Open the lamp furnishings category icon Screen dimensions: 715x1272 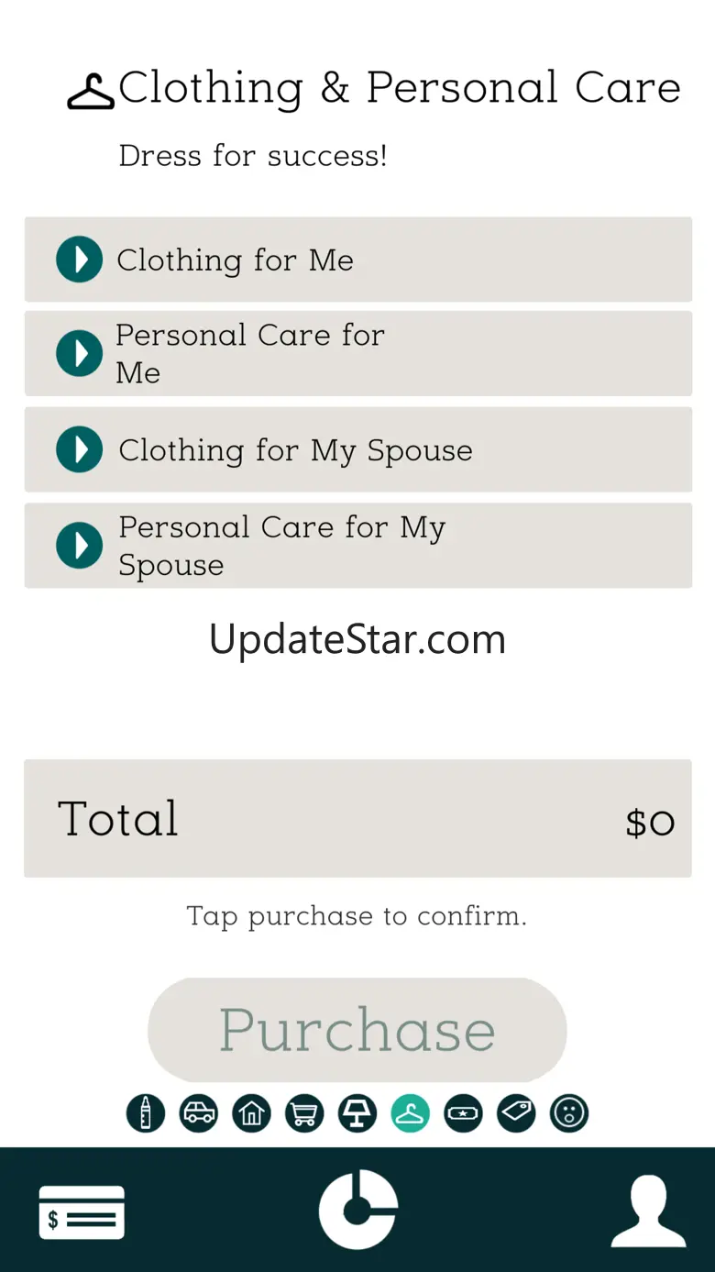357,1113
